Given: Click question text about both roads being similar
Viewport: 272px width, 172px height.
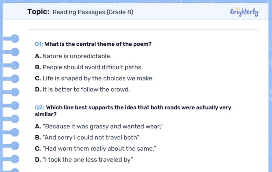Looking at the screenshot, I should point(138,108).
